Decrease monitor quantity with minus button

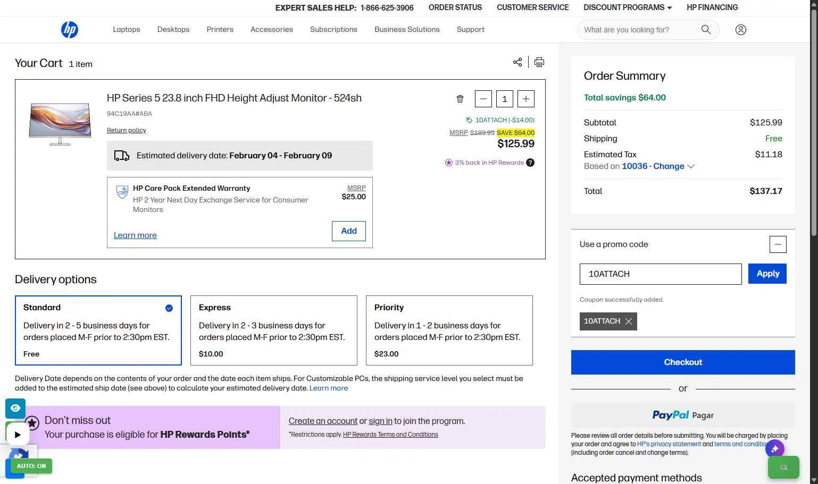click(x=483, y=99)
